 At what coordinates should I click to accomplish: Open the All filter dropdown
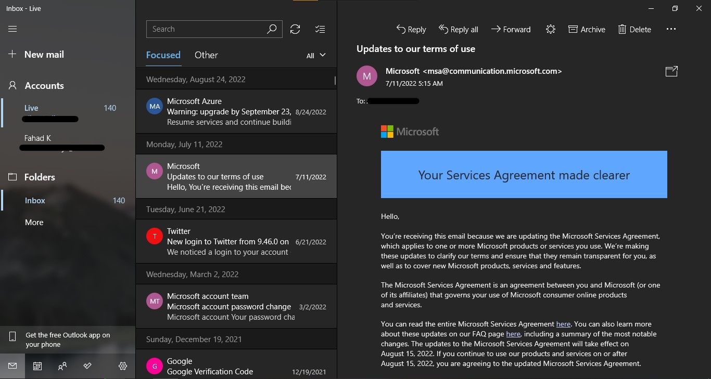coord(316,56)
